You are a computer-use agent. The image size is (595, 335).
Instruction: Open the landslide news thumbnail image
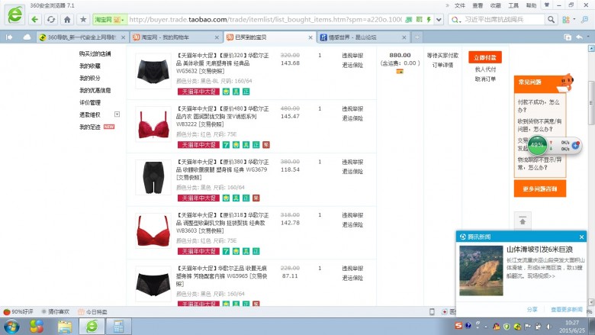point(481,270)
